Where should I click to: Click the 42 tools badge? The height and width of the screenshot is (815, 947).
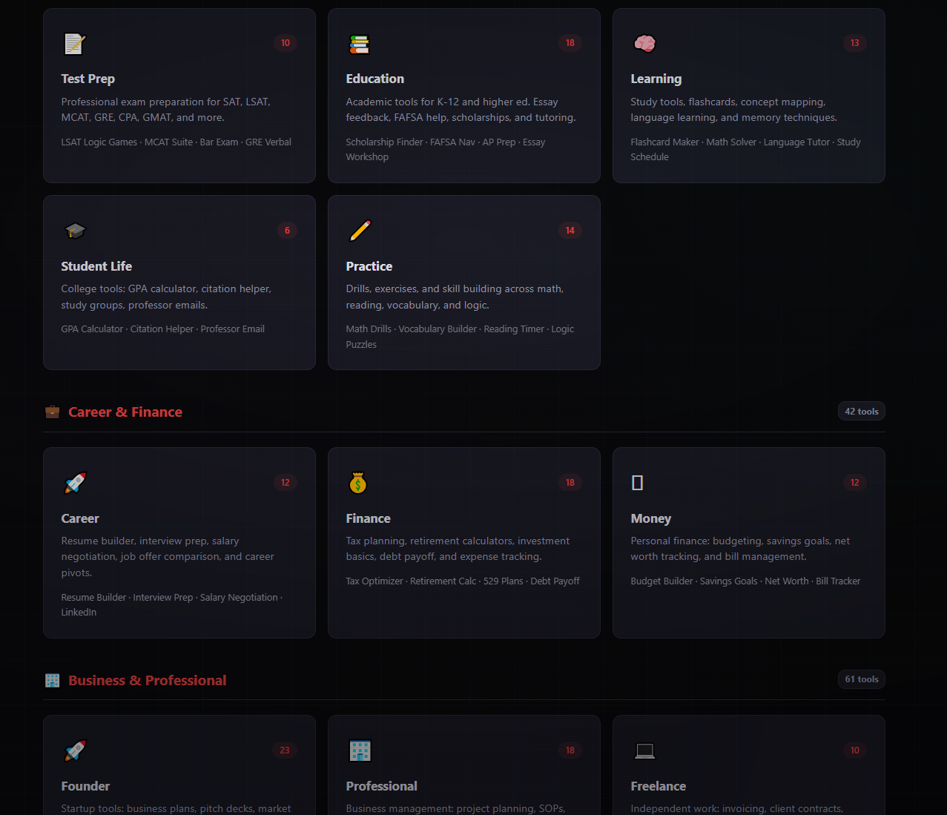click(x=861, y=411)
